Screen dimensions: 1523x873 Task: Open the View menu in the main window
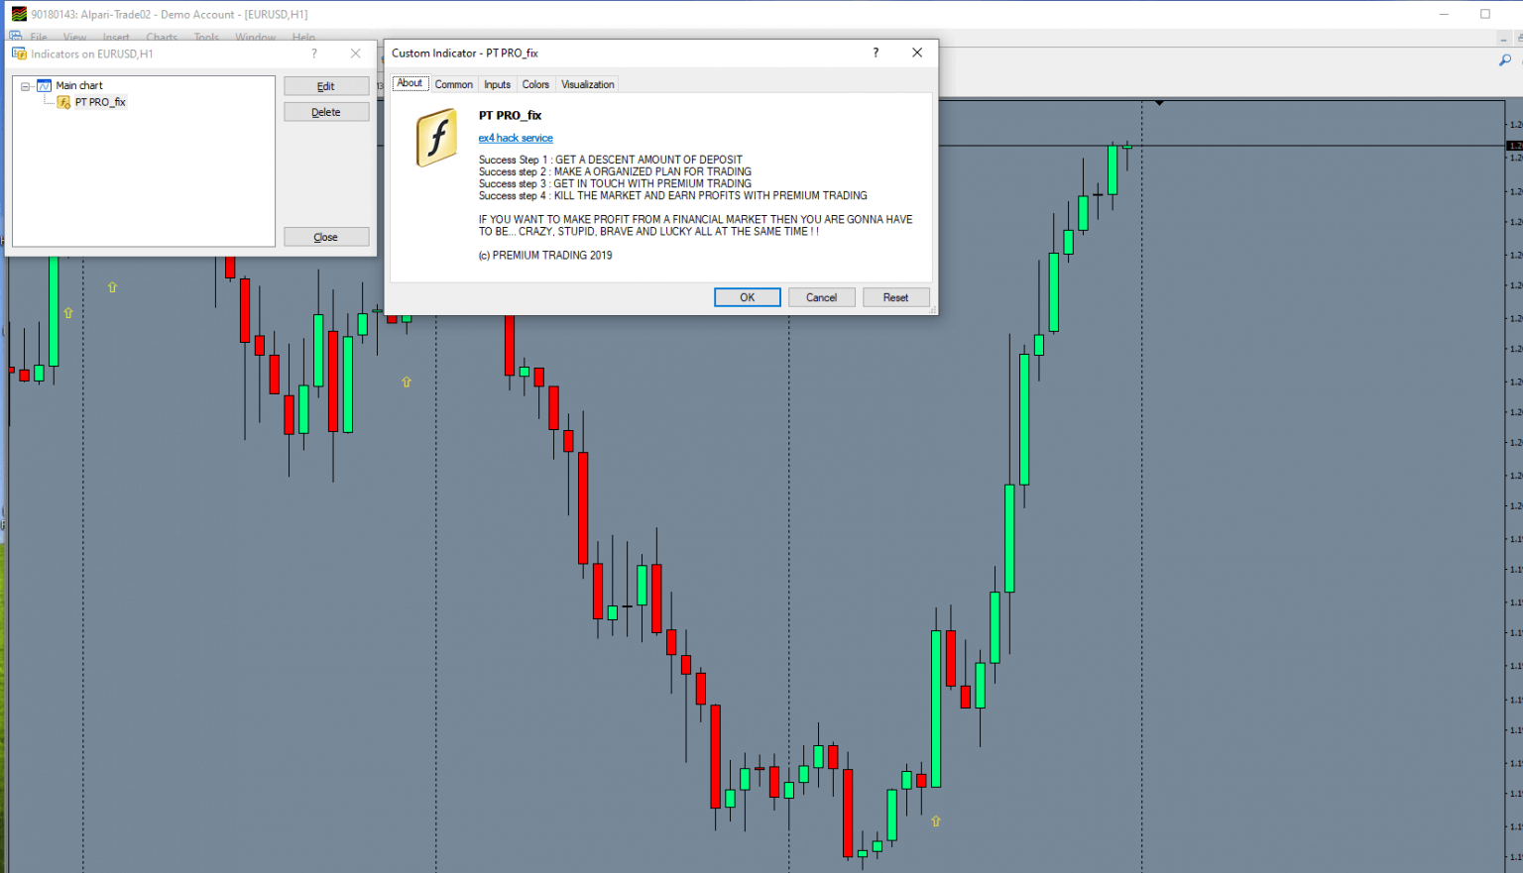[x=74, y=38]
